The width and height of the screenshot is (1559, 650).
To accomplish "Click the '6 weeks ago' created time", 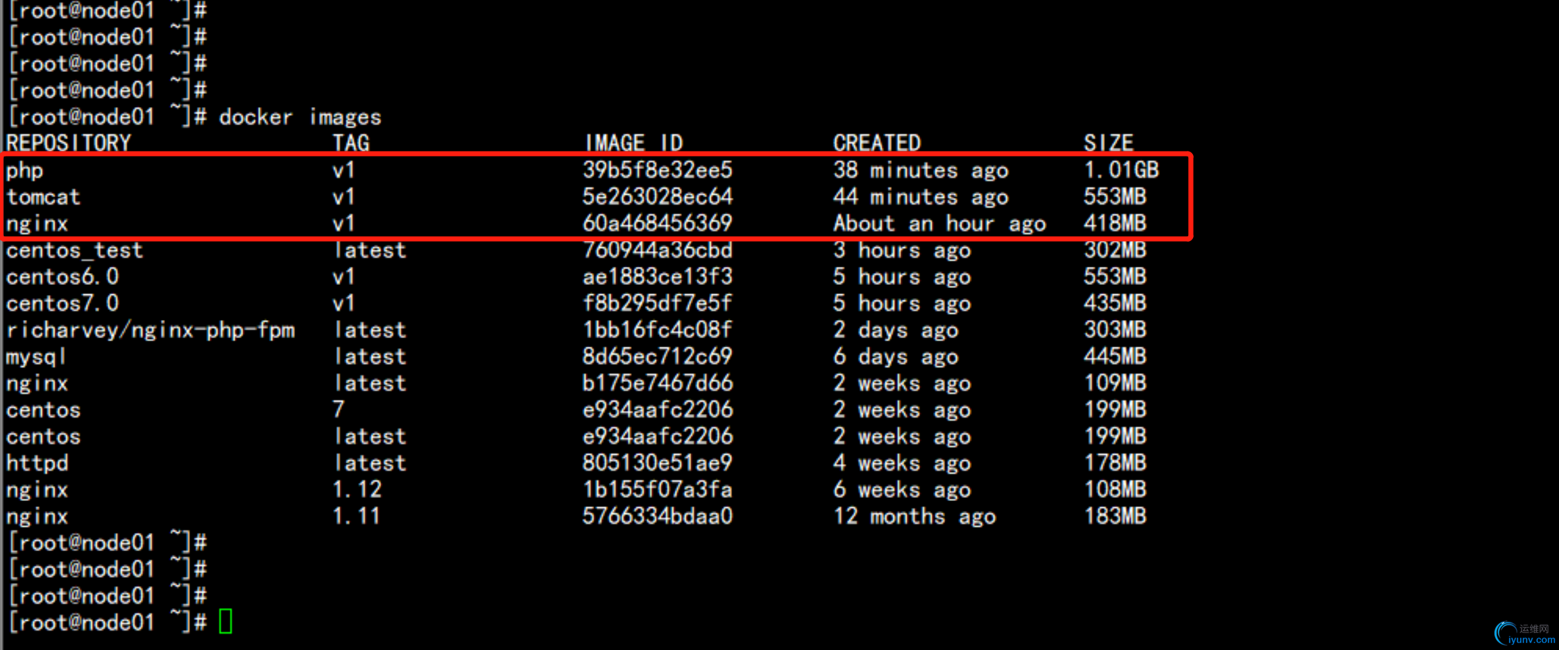I will pos(902,490).
